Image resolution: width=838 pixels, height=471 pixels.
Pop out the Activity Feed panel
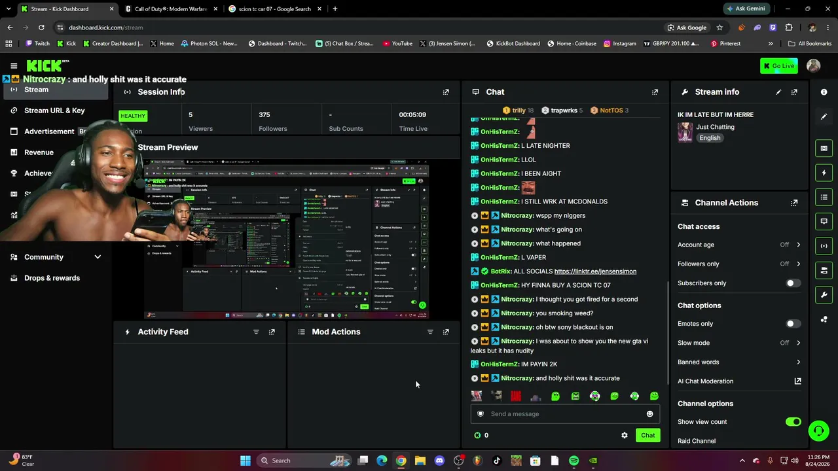click(x=272, y=332)
